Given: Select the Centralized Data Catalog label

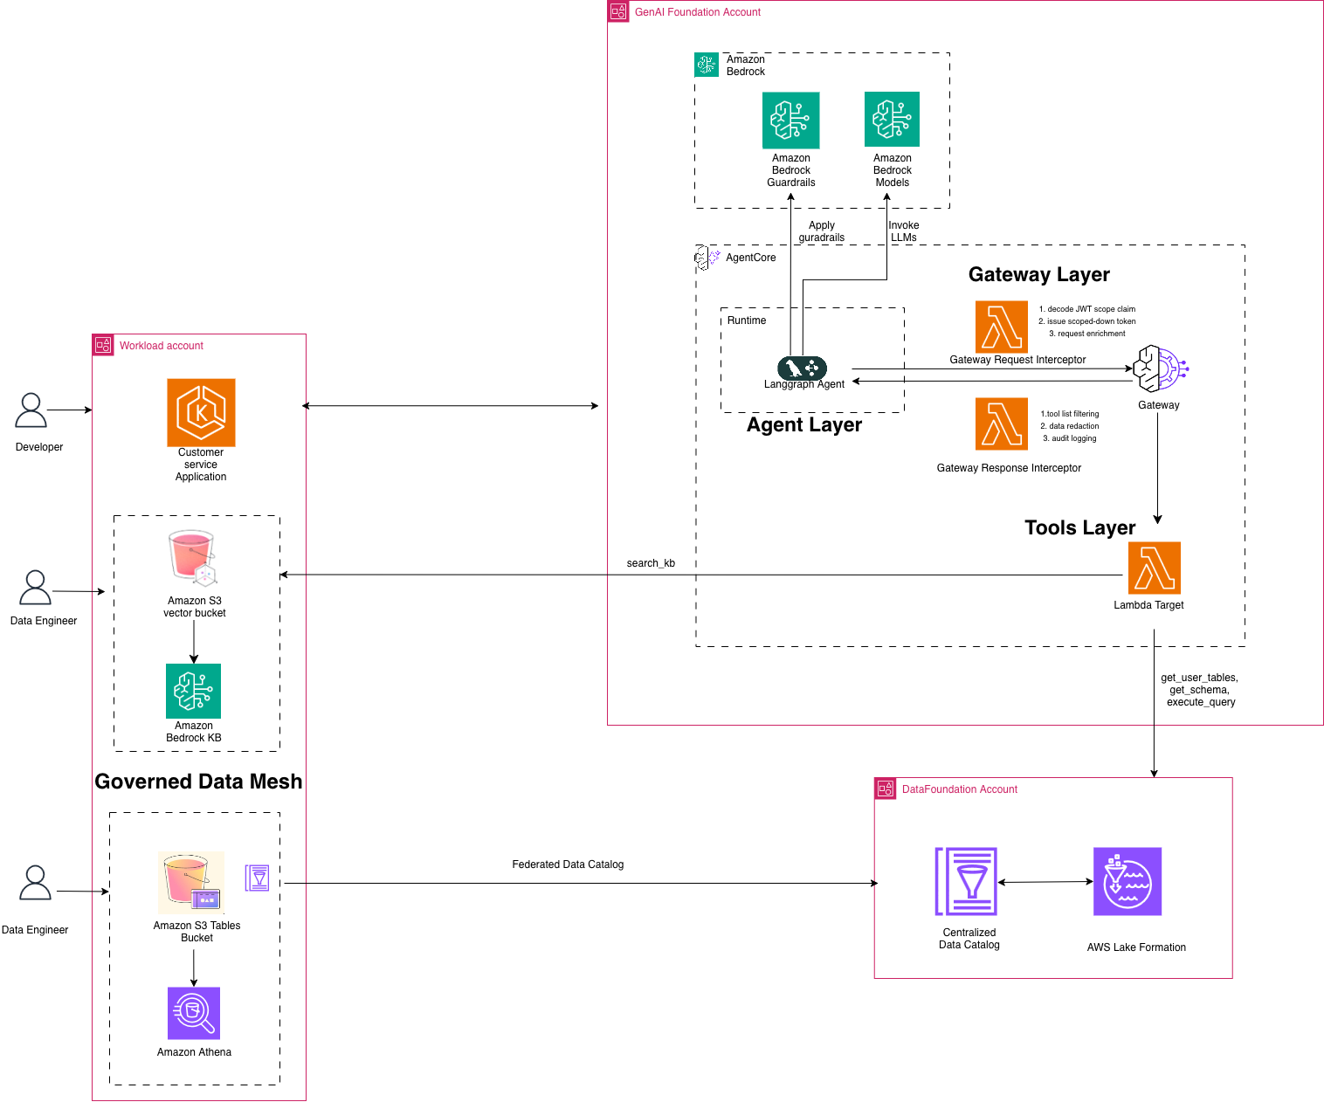Looking at the screenshot, I should (x=969, y=939).
